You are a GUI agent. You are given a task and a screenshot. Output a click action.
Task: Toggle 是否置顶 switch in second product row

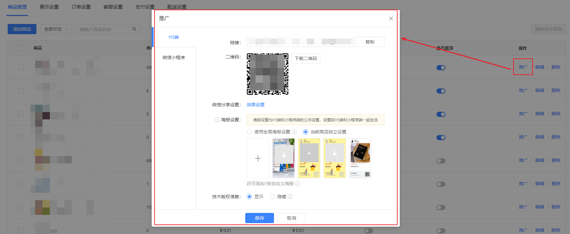441,91
